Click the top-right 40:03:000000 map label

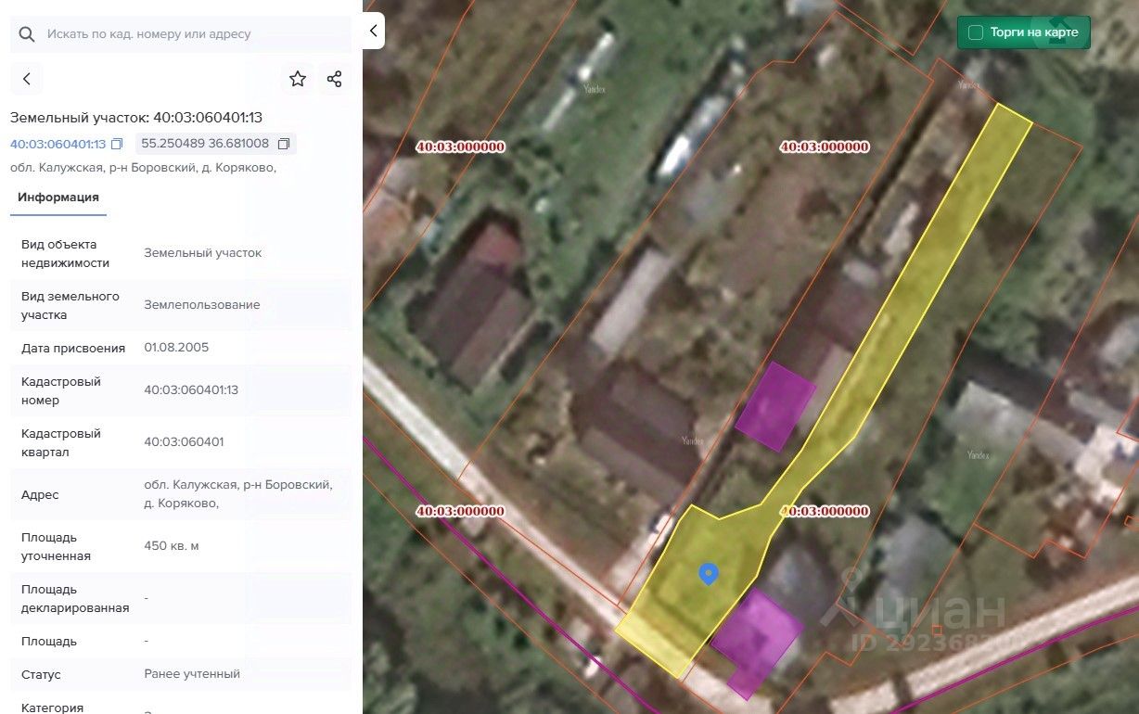pyautogui.click(x=825, y=147)
